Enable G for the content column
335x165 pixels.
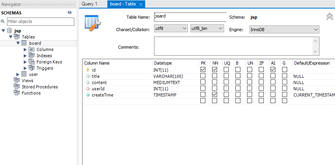(x=284, y=82)
